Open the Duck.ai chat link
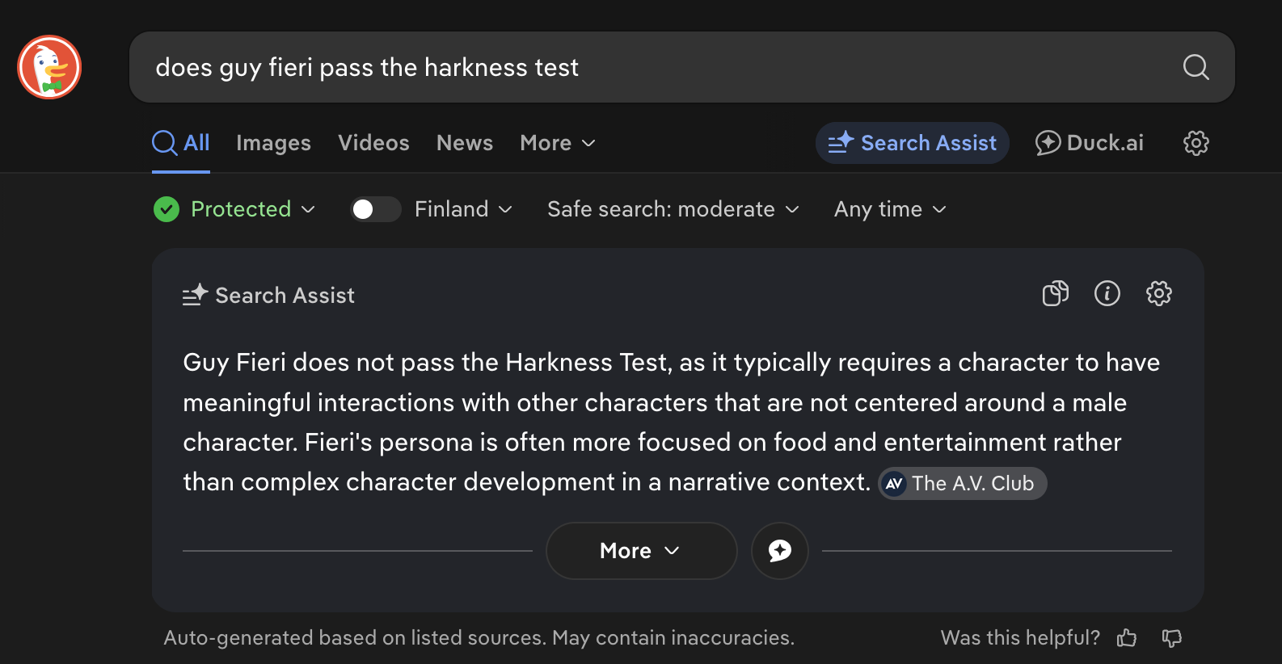The height and width of the screenshot is (664, 1282). 1089,143
